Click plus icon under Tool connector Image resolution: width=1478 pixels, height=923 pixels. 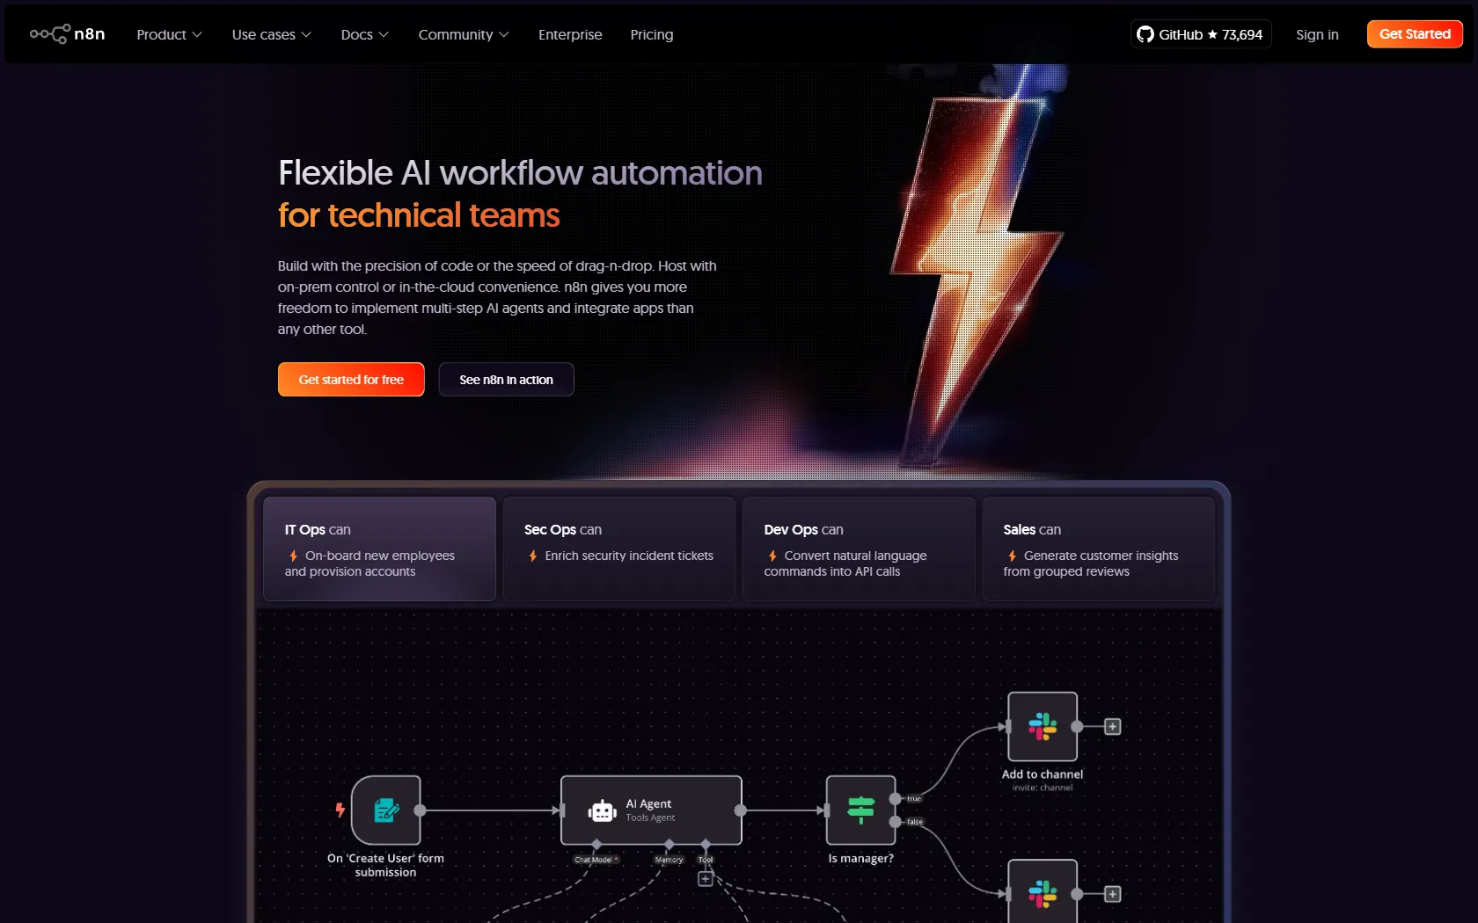click(x=706, y=879)
